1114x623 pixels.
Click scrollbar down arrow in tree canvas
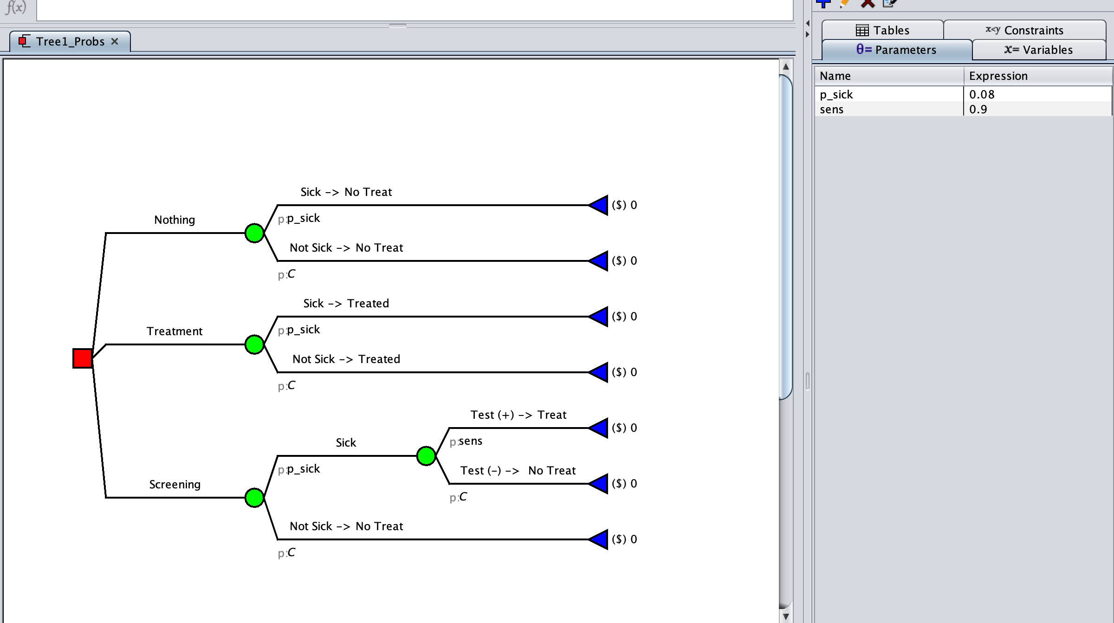click(786, 617)
